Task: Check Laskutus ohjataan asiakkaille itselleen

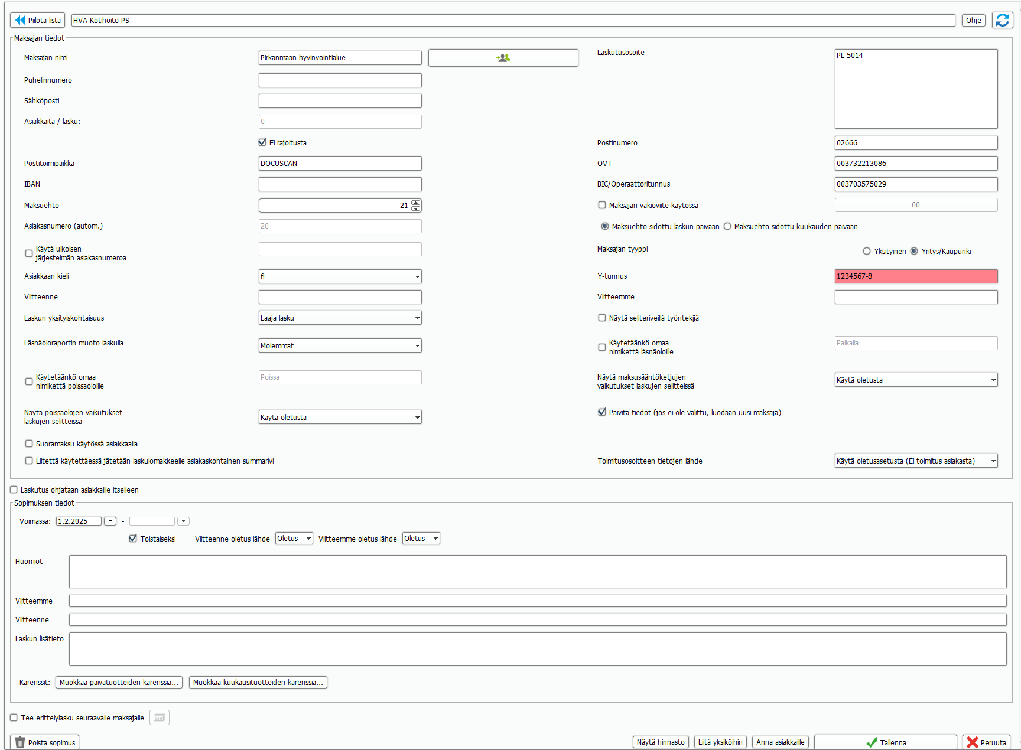Action: click(x=14, y=490)
